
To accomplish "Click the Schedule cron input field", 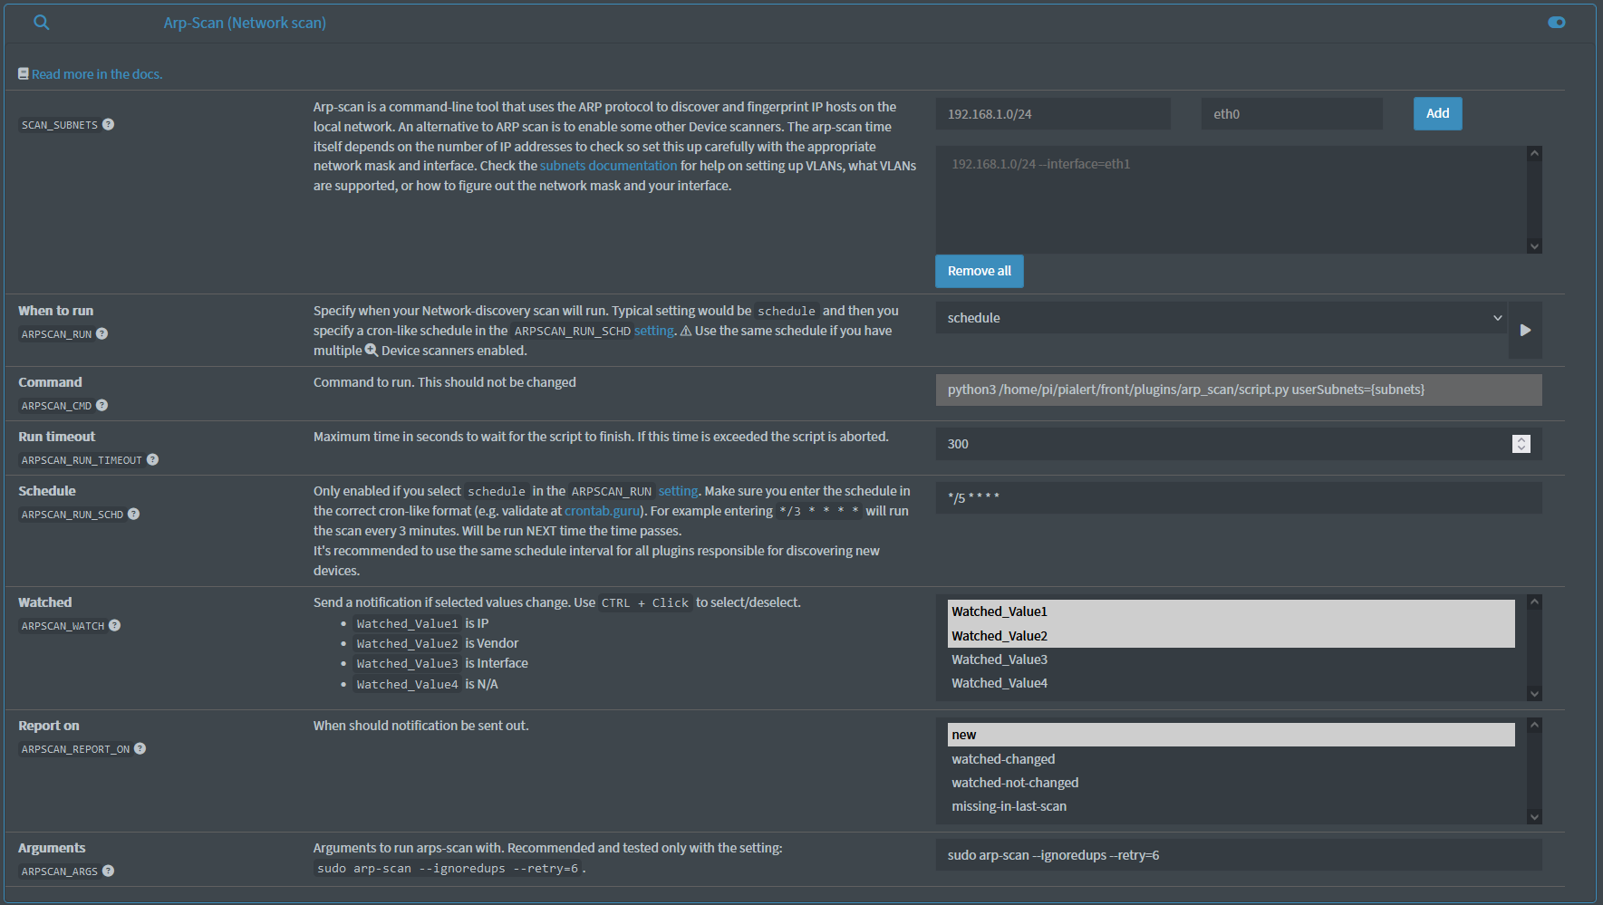I will 1238,498.
